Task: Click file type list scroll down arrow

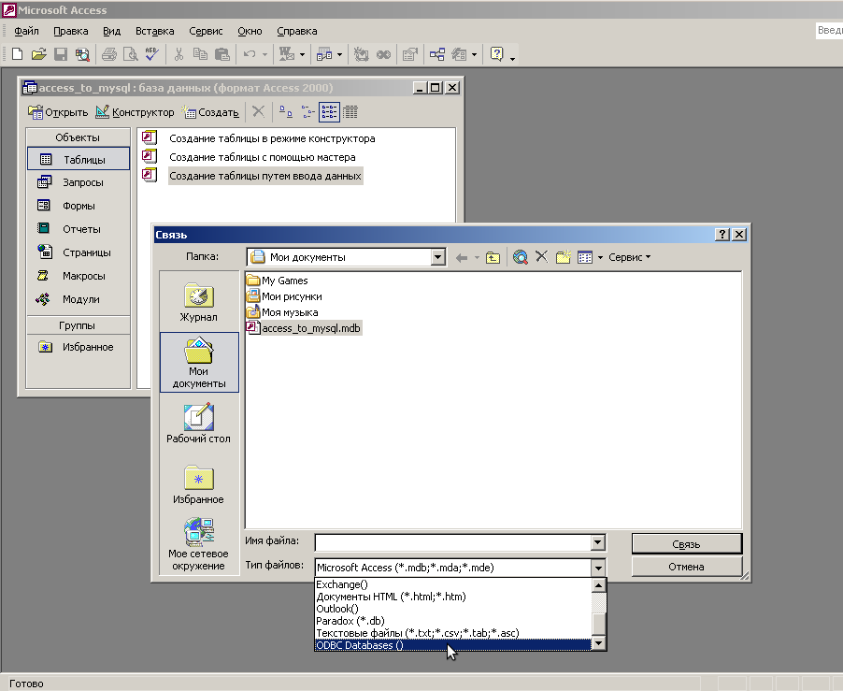Action: click(x=598, y=643)
